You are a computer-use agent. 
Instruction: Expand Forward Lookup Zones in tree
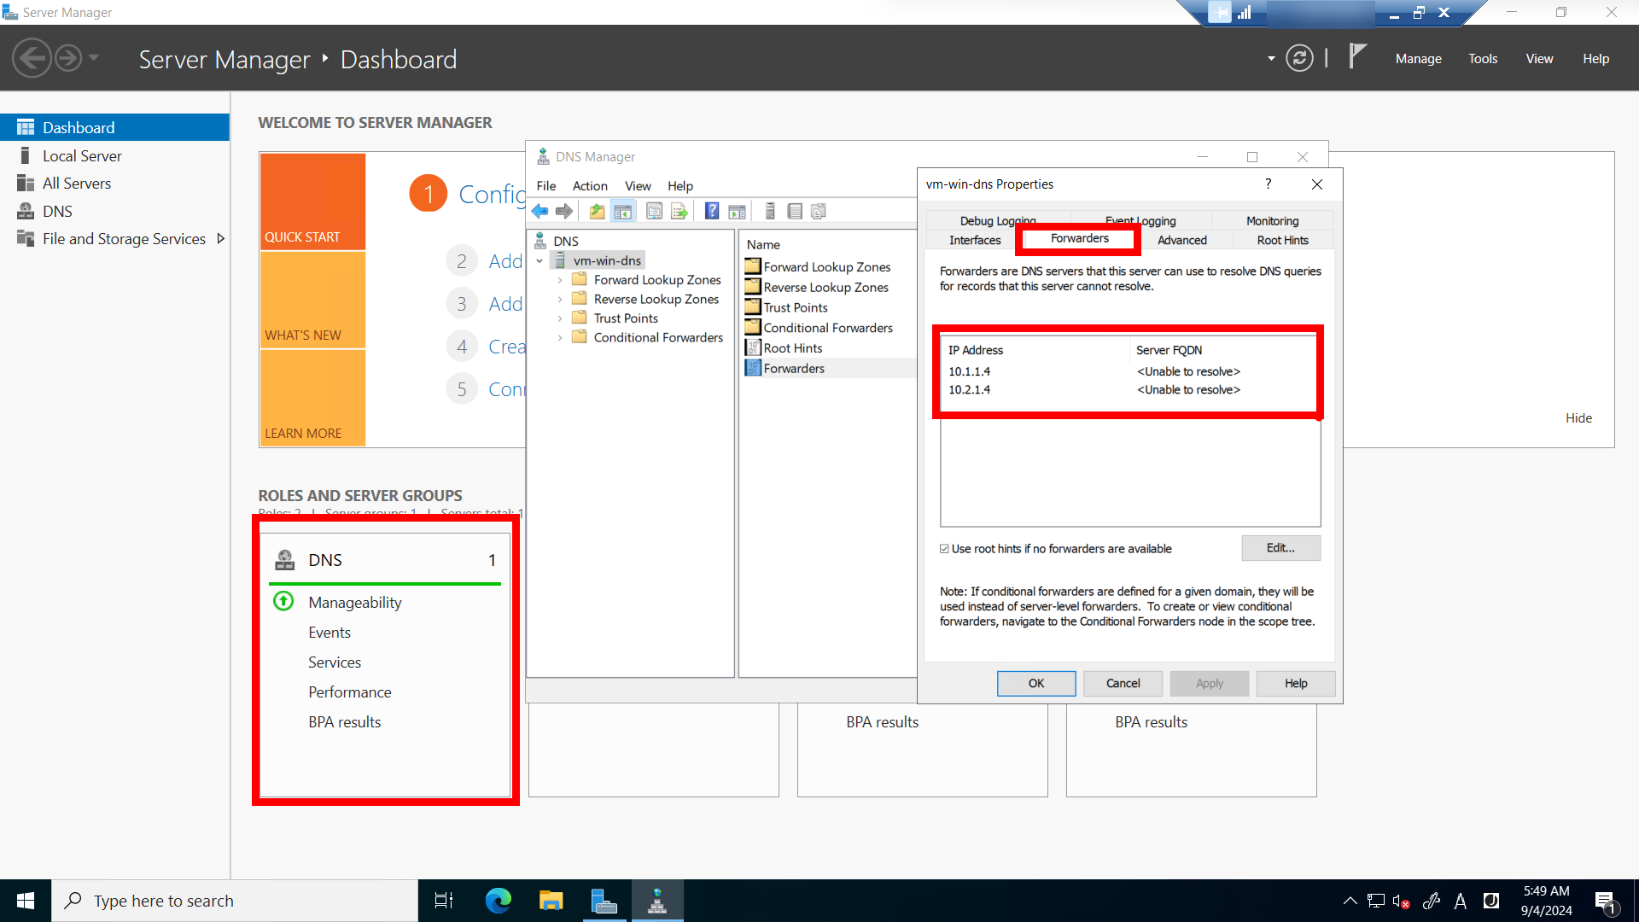click(x=560, y=280)
